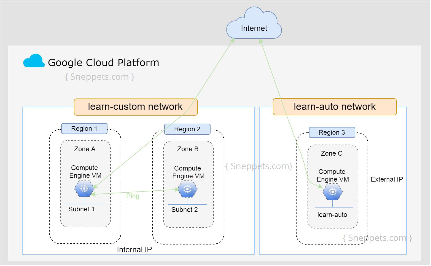Click the learn-auto network label box
431x266 pixels.
click(x=335, y=107)
